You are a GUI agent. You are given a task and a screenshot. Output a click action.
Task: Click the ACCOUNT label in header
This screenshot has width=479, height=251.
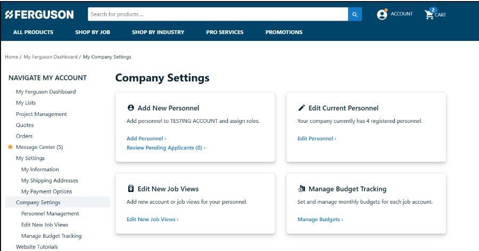click(401, 14)
